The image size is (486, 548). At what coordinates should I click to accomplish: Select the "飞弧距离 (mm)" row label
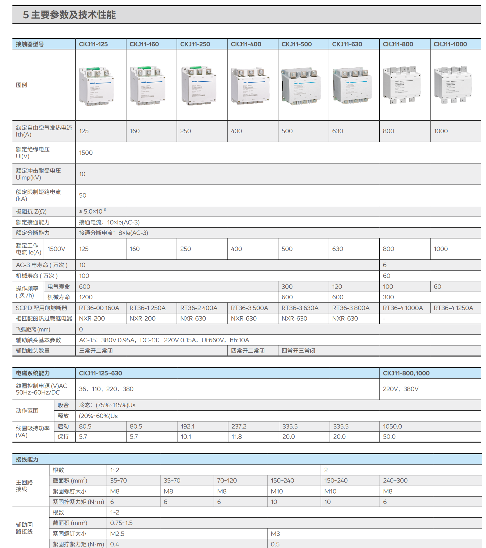[x=33, y=329]
